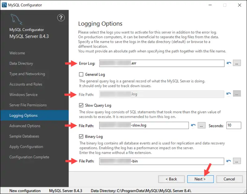Click the Seconds value field showing 10
247x194 pixels.
tap(234, 125)
